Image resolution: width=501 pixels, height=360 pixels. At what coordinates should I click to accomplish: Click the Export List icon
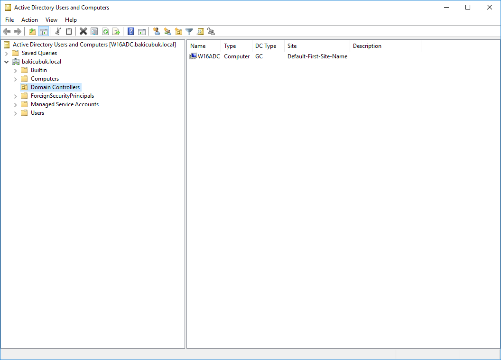coord(116,31)
